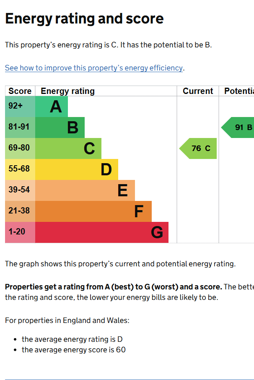Click the 92+ score cell
The width and height of the screenshot is (254, 380).
(x=20, y=107)
